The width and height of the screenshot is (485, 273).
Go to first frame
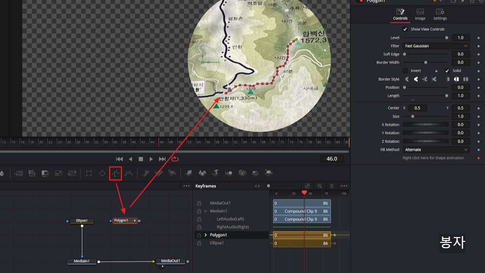click(x=119, y=159)
